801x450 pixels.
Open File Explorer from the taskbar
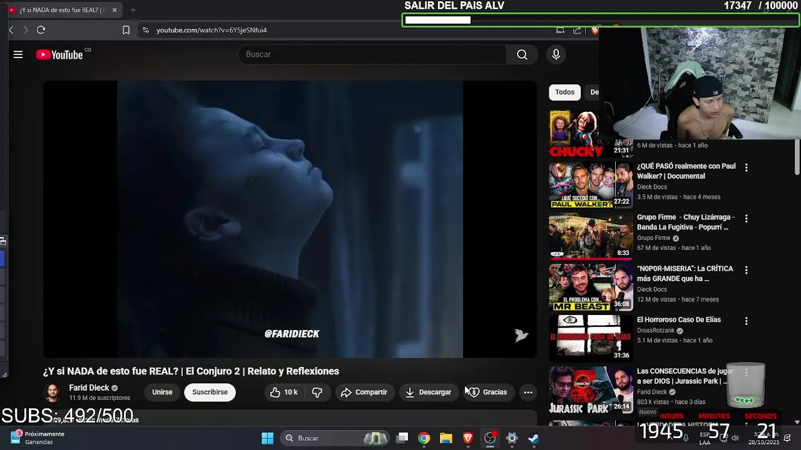[446, 438]
